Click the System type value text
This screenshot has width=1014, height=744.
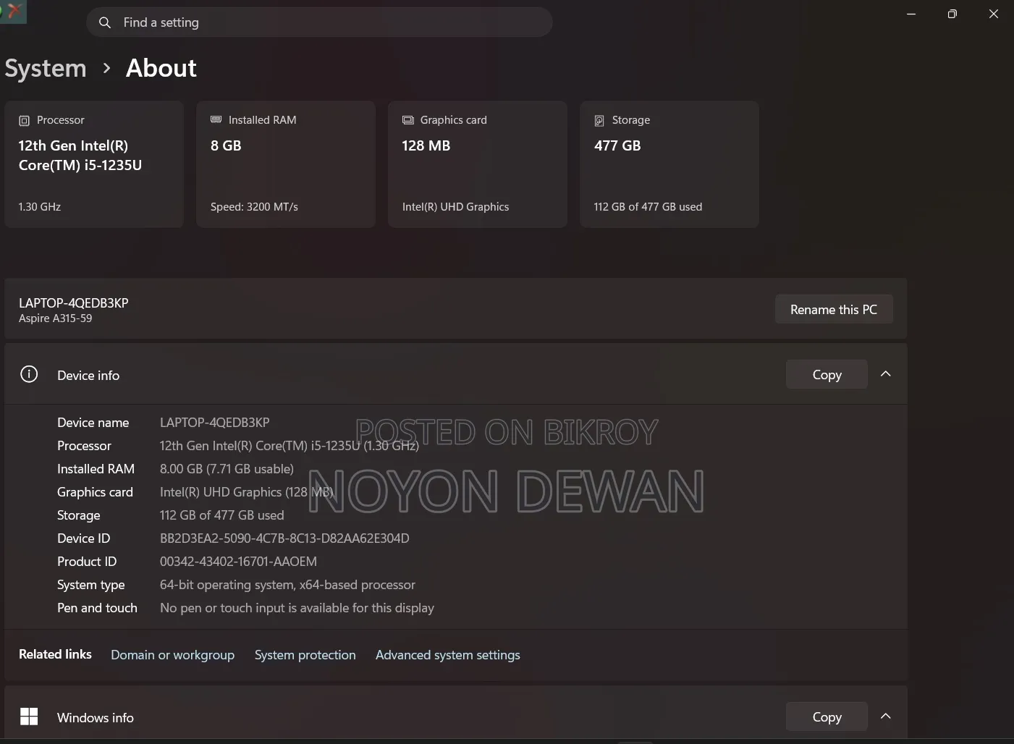[x=287, y=585]
